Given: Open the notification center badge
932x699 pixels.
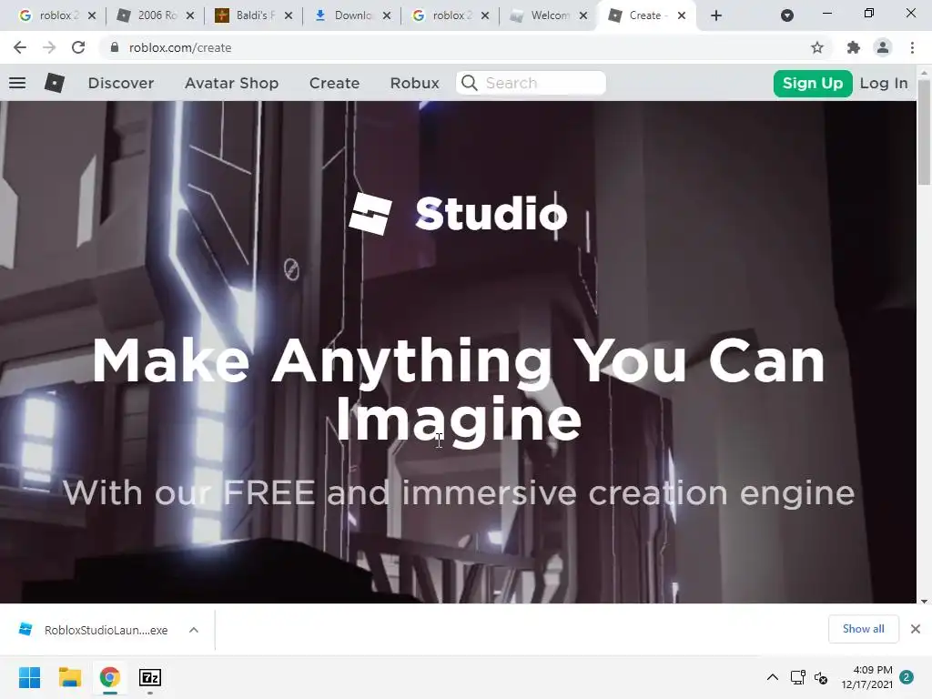Looking at the screenshot, I should click(x=907, y=677).
